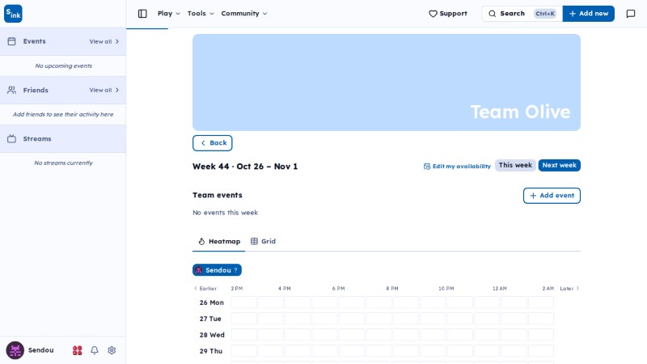The width and height of the screenshot is (647, 364).
Task: Click the 28 Wed row label
Action: click(212, 335)
